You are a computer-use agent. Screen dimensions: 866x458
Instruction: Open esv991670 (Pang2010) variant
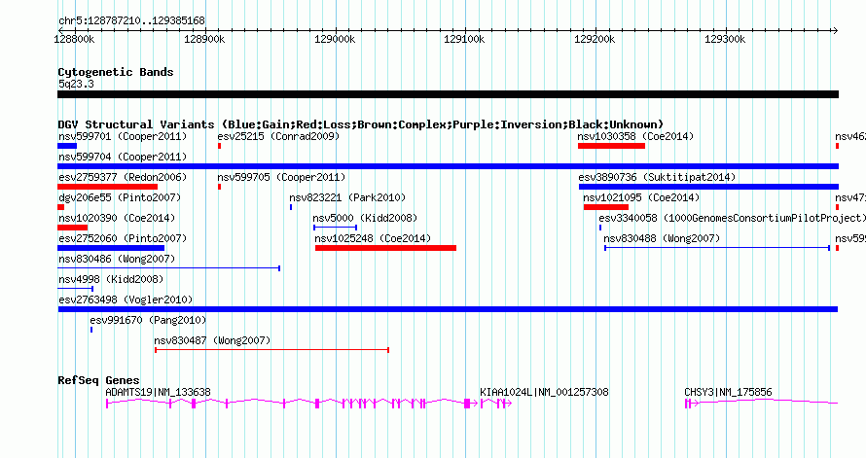click(x=148, y=320)
